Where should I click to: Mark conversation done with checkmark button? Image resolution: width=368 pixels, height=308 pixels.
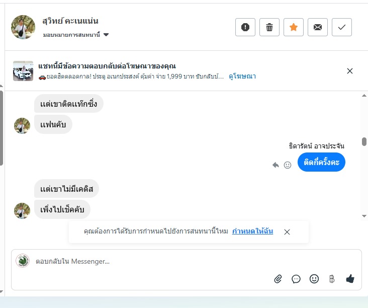click(x=342, y=27)
